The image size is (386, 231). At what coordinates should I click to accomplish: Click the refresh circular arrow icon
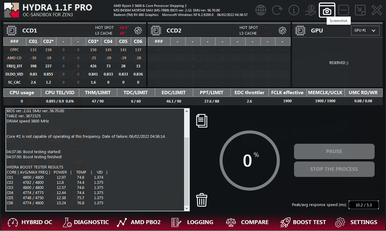(x=277, y=10)
